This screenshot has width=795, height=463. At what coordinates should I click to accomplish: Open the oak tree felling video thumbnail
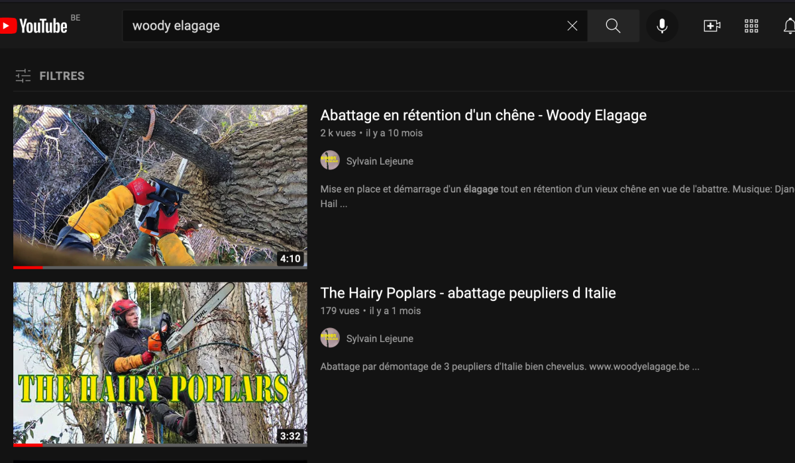point(160,185)
